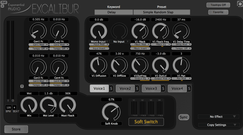
Task: Open Preset Simple Random Slap selector
Action: click(162, 12)
